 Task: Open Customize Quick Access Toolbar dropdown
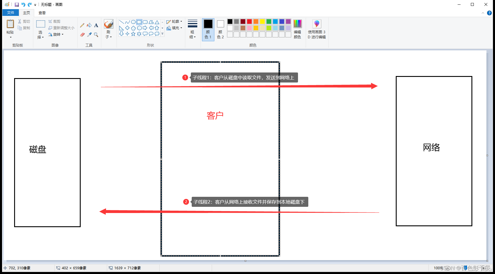click(35, 5)
